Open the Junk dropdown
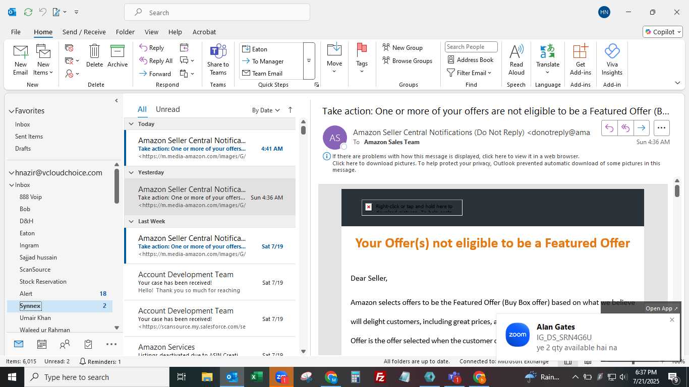689x387 pixels. tap(72, 74)
